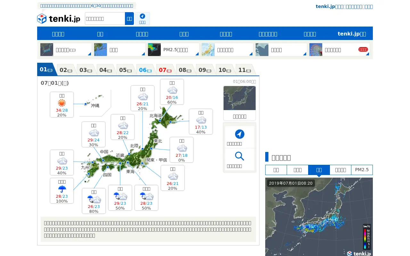Open the announcement link mentioning 6月30
The image size is (410, 256).
click(87, 6)
